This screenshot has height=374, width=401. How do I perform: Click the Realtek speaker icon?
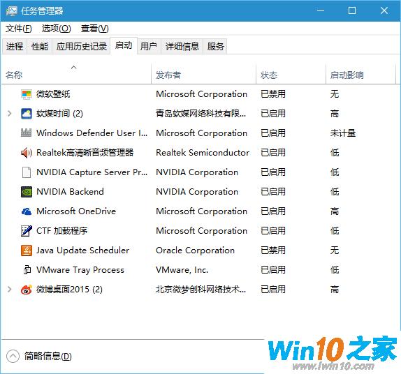27,153
